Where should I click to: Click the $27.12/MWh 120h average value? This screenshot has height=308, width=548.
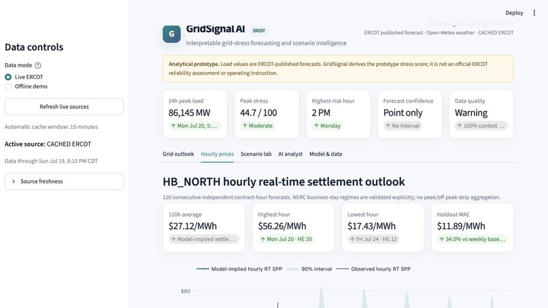[192, 226]
